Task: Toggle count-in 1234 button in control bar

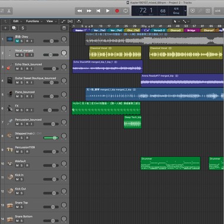Action: 218,11
